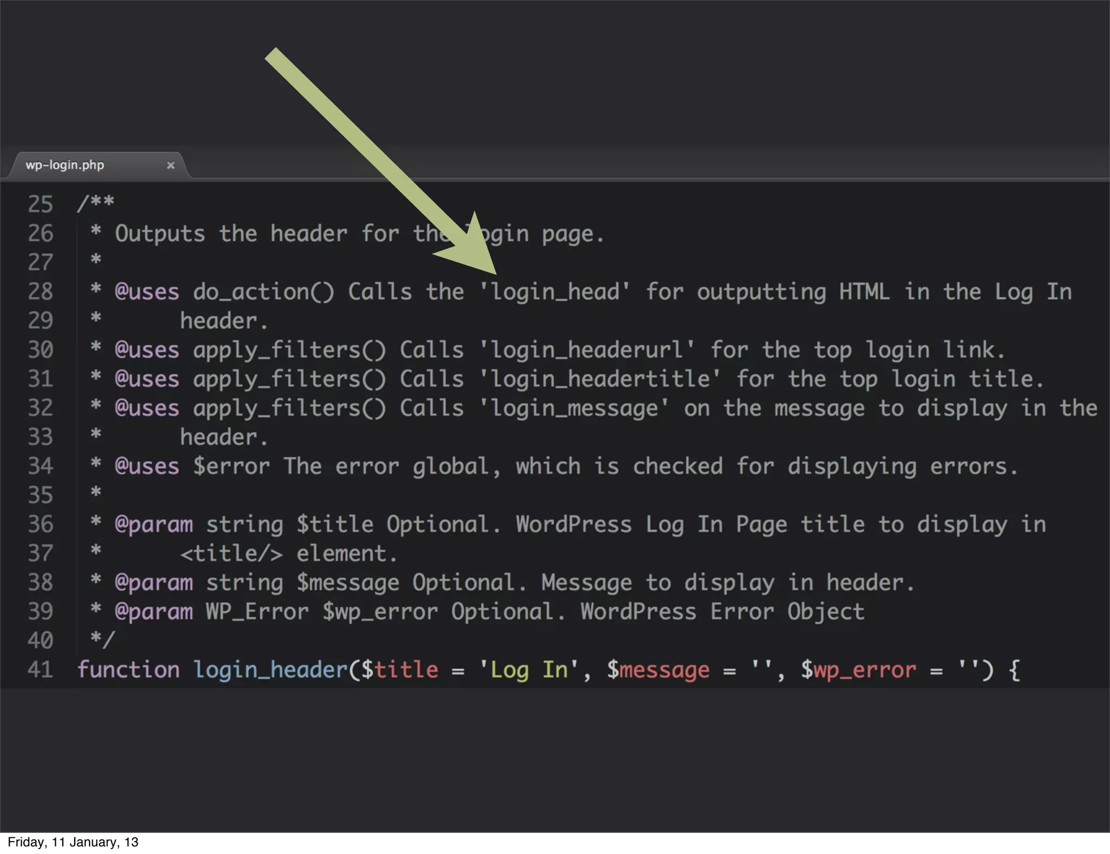
Task: Click the $message variable on line 41
Action: tap(658, 670)
